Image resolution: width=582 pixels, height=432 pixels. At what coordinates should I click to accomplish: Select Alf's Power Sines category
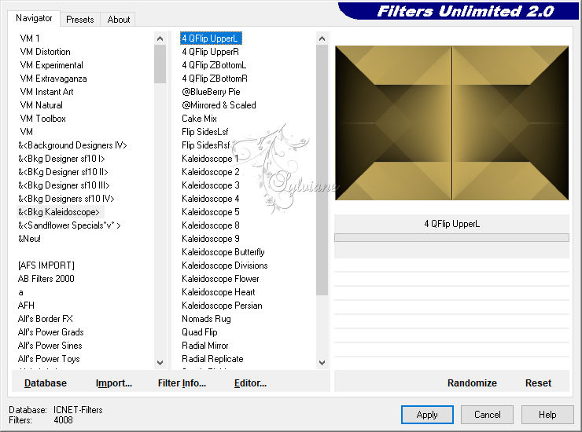(50, 346)
